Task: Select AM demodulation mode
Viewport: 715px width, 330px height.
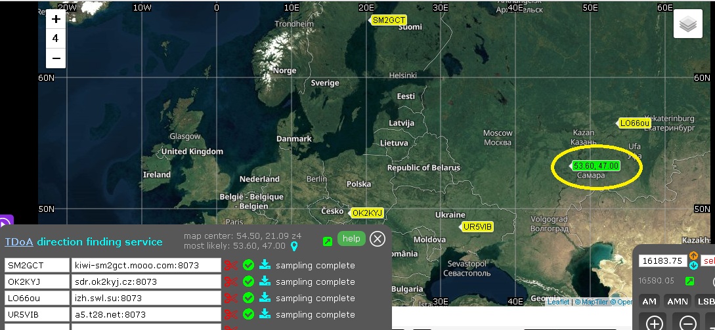Action: tap(649, 301)
